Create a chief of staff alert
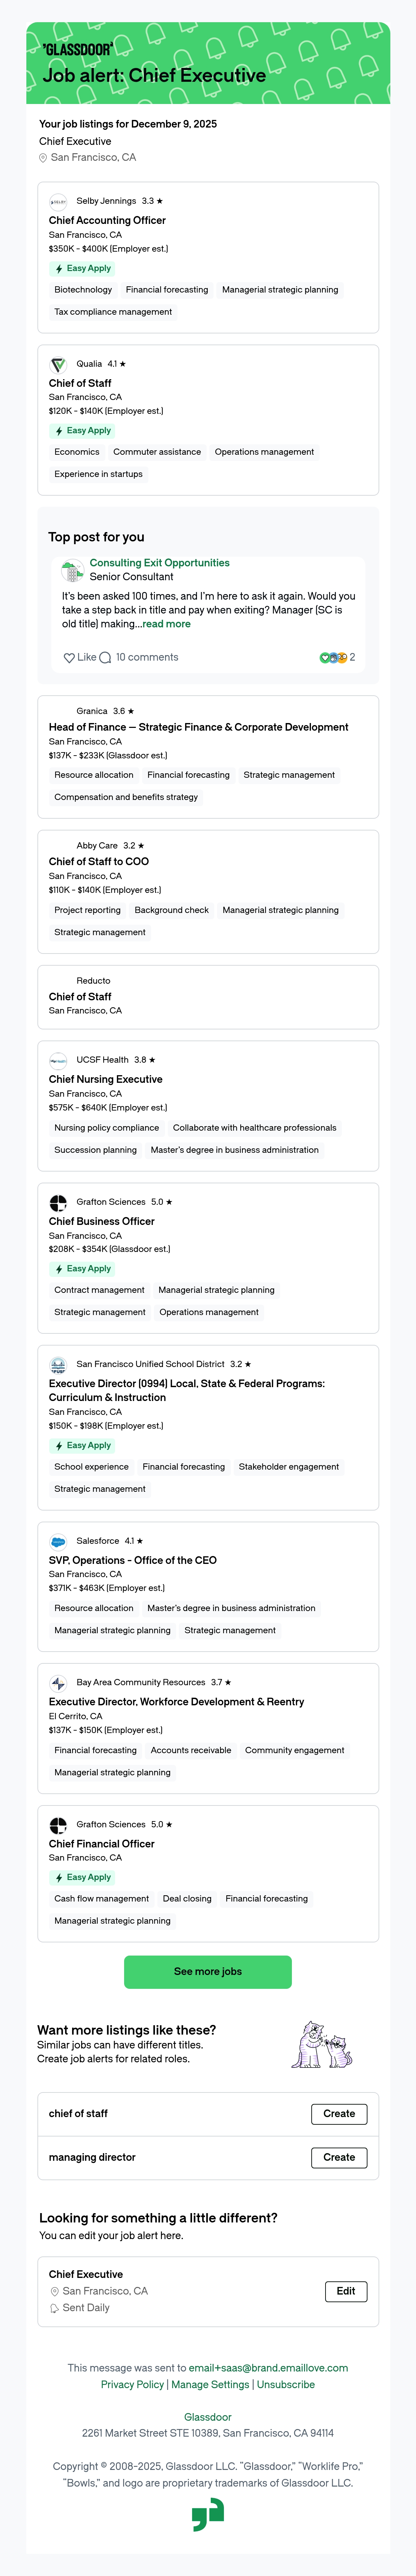Image resolution: width=416 pixels, height=2576 pixels. (x=339, y=2114)
